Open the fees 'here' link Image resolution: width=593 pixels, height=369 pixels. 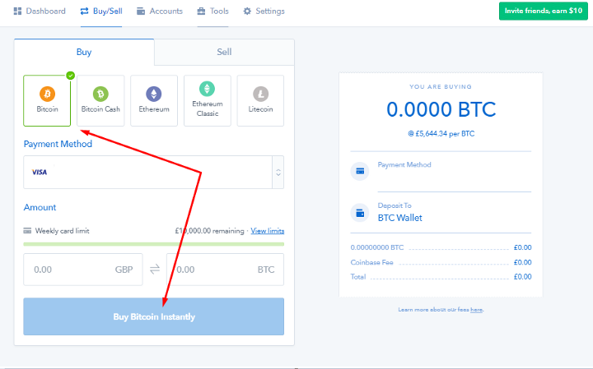(477, 310)
